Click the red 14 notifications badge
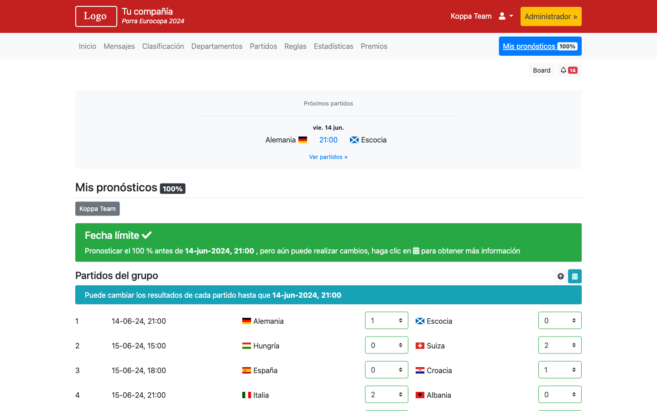This screenshot has height=411, width=657. 573,70
